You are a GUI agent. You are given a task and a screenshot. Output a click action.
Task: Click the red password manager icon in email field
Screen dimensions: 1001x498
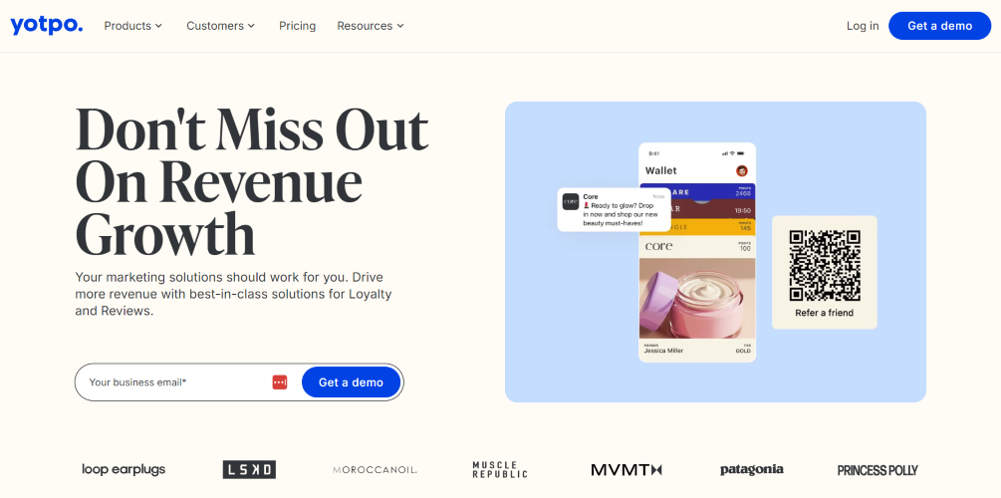tap(280, 382)
